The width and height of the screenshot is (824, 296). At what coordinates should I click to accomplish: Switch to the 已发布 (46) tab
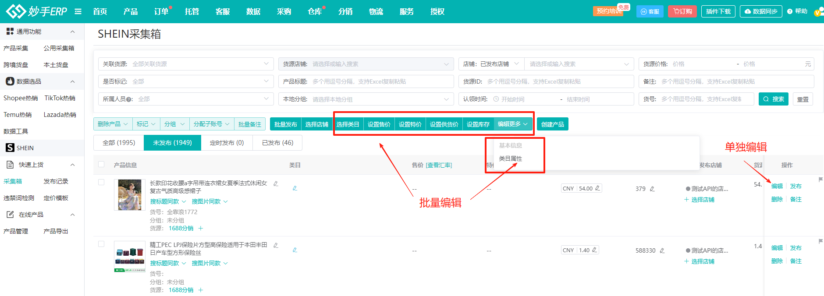point(277,143)
